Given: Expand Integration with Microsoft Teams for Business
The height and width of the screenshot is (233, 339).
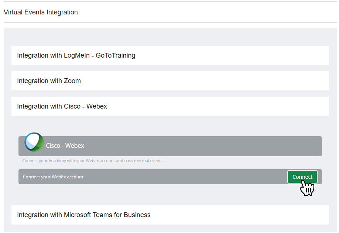Looking at the screenshot, I should pyautogui.click(x=84, y=215).
